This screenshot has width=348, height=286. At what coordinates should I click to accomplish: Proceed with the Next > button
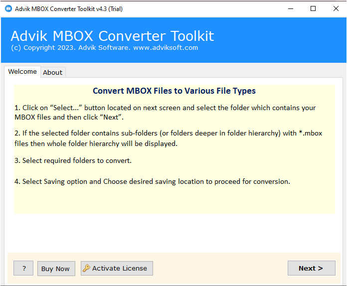312,268
